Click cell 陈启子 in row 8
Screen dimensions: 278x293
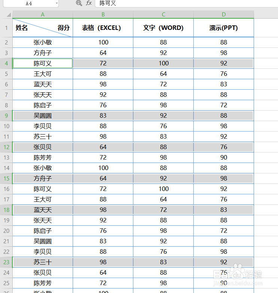pyautogui.click(x=43, y=105)
